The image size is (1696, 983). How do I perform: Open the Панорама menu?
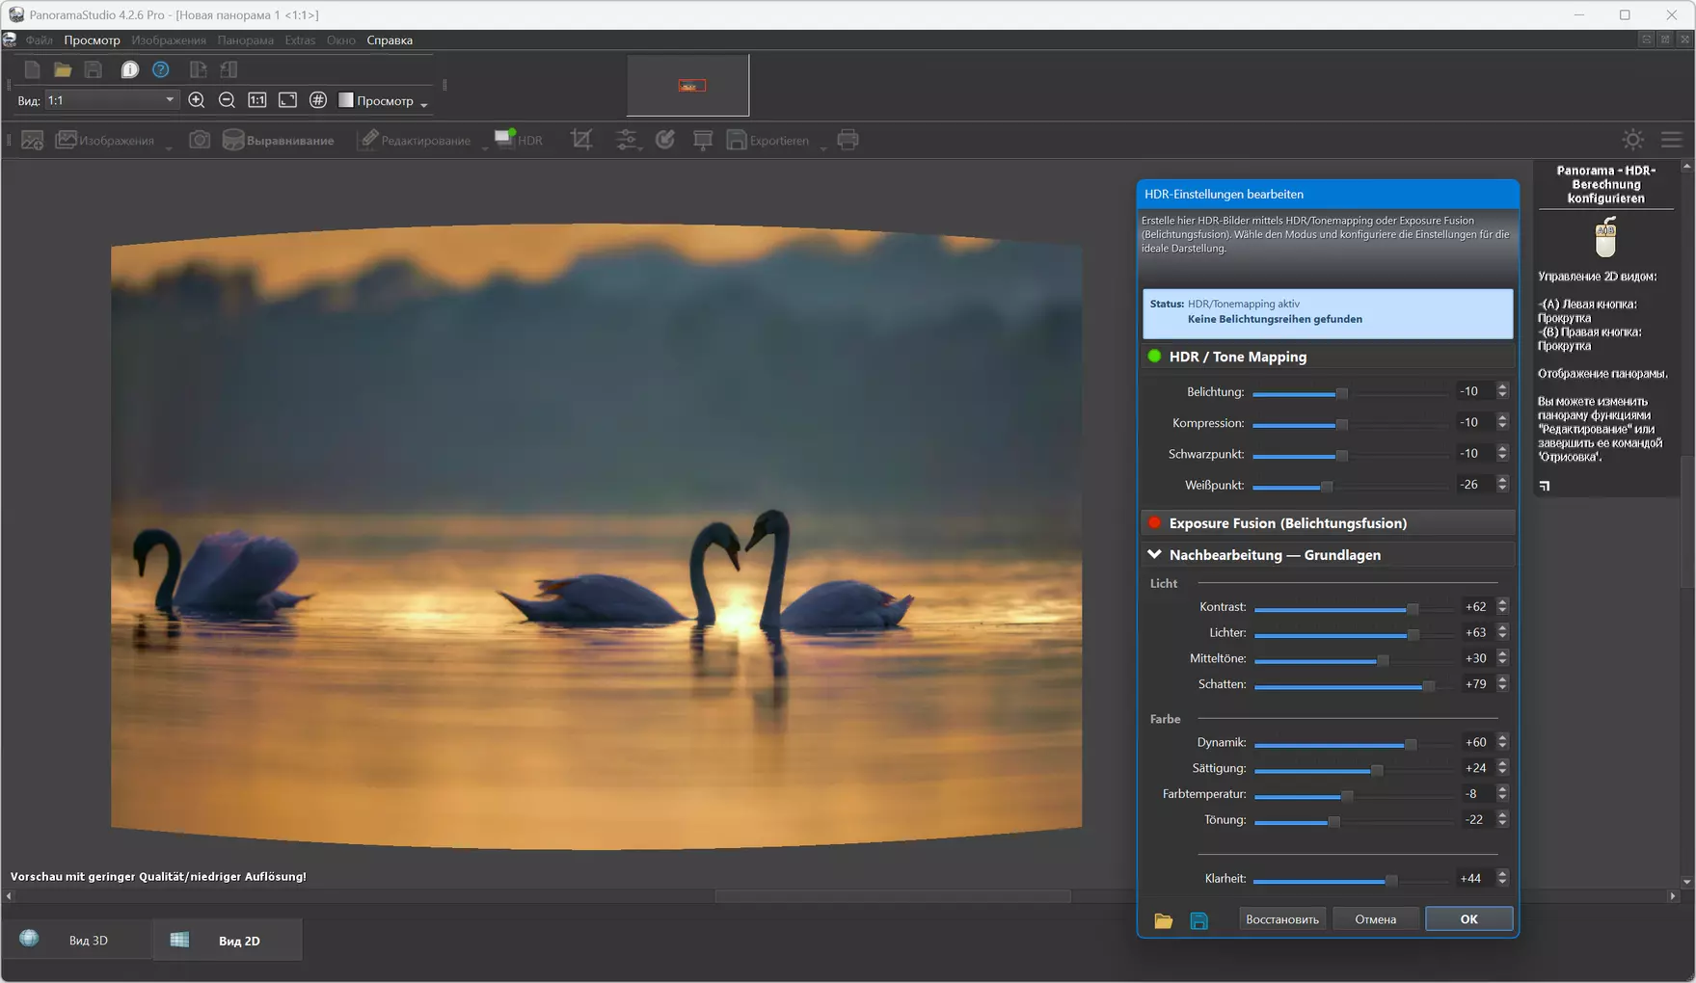[246, 40]
